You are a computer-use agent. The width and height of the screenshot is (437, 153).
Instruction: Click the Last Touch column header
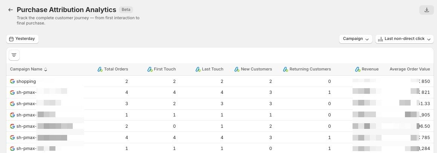(x=213, y=69)
